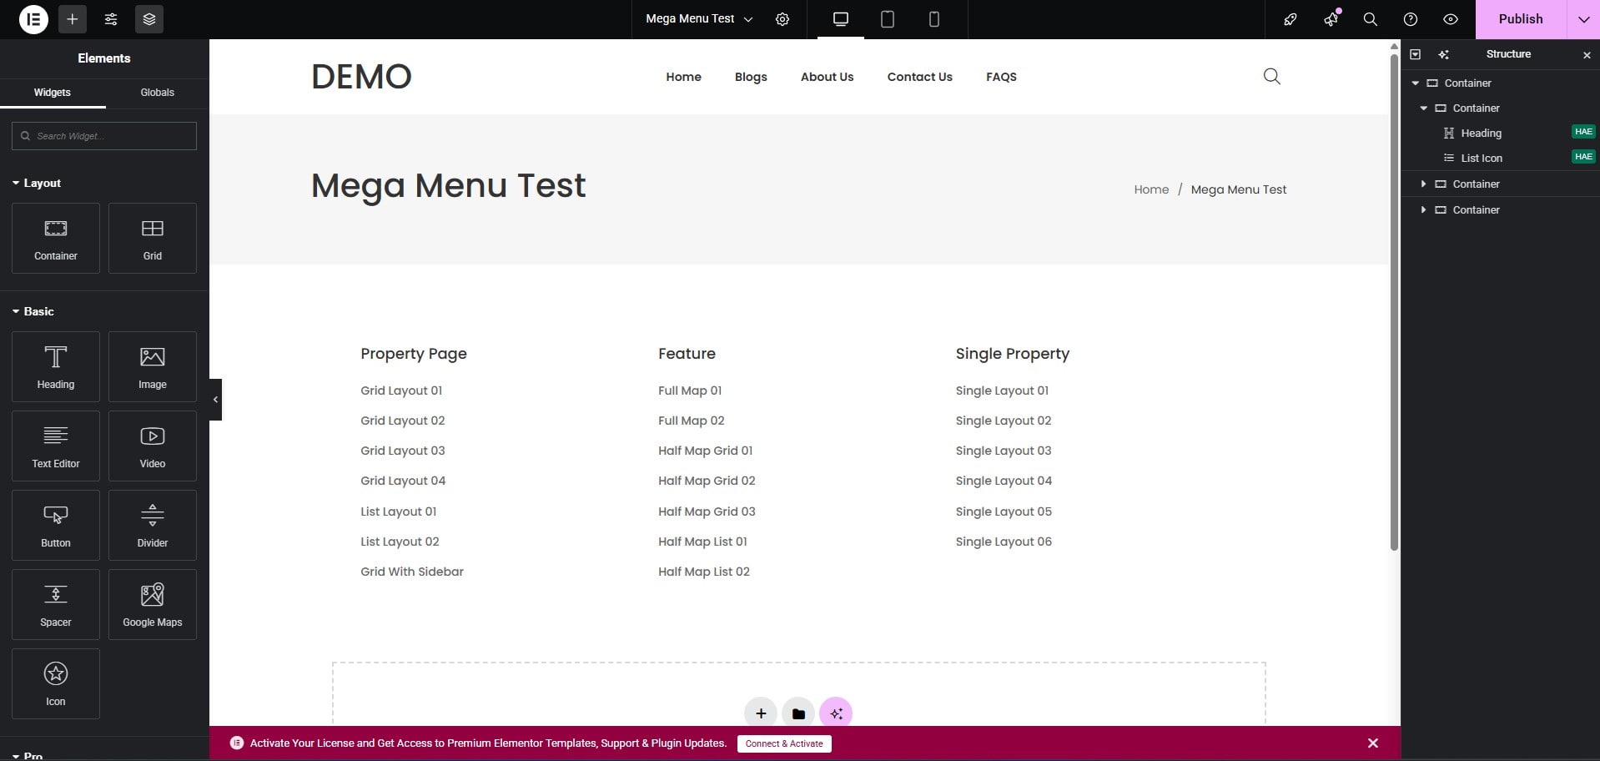This screenshot has height=761, width=1600.
Task: Open the Mega Menu Test document dropdown
Action: (x=699, y=19)
